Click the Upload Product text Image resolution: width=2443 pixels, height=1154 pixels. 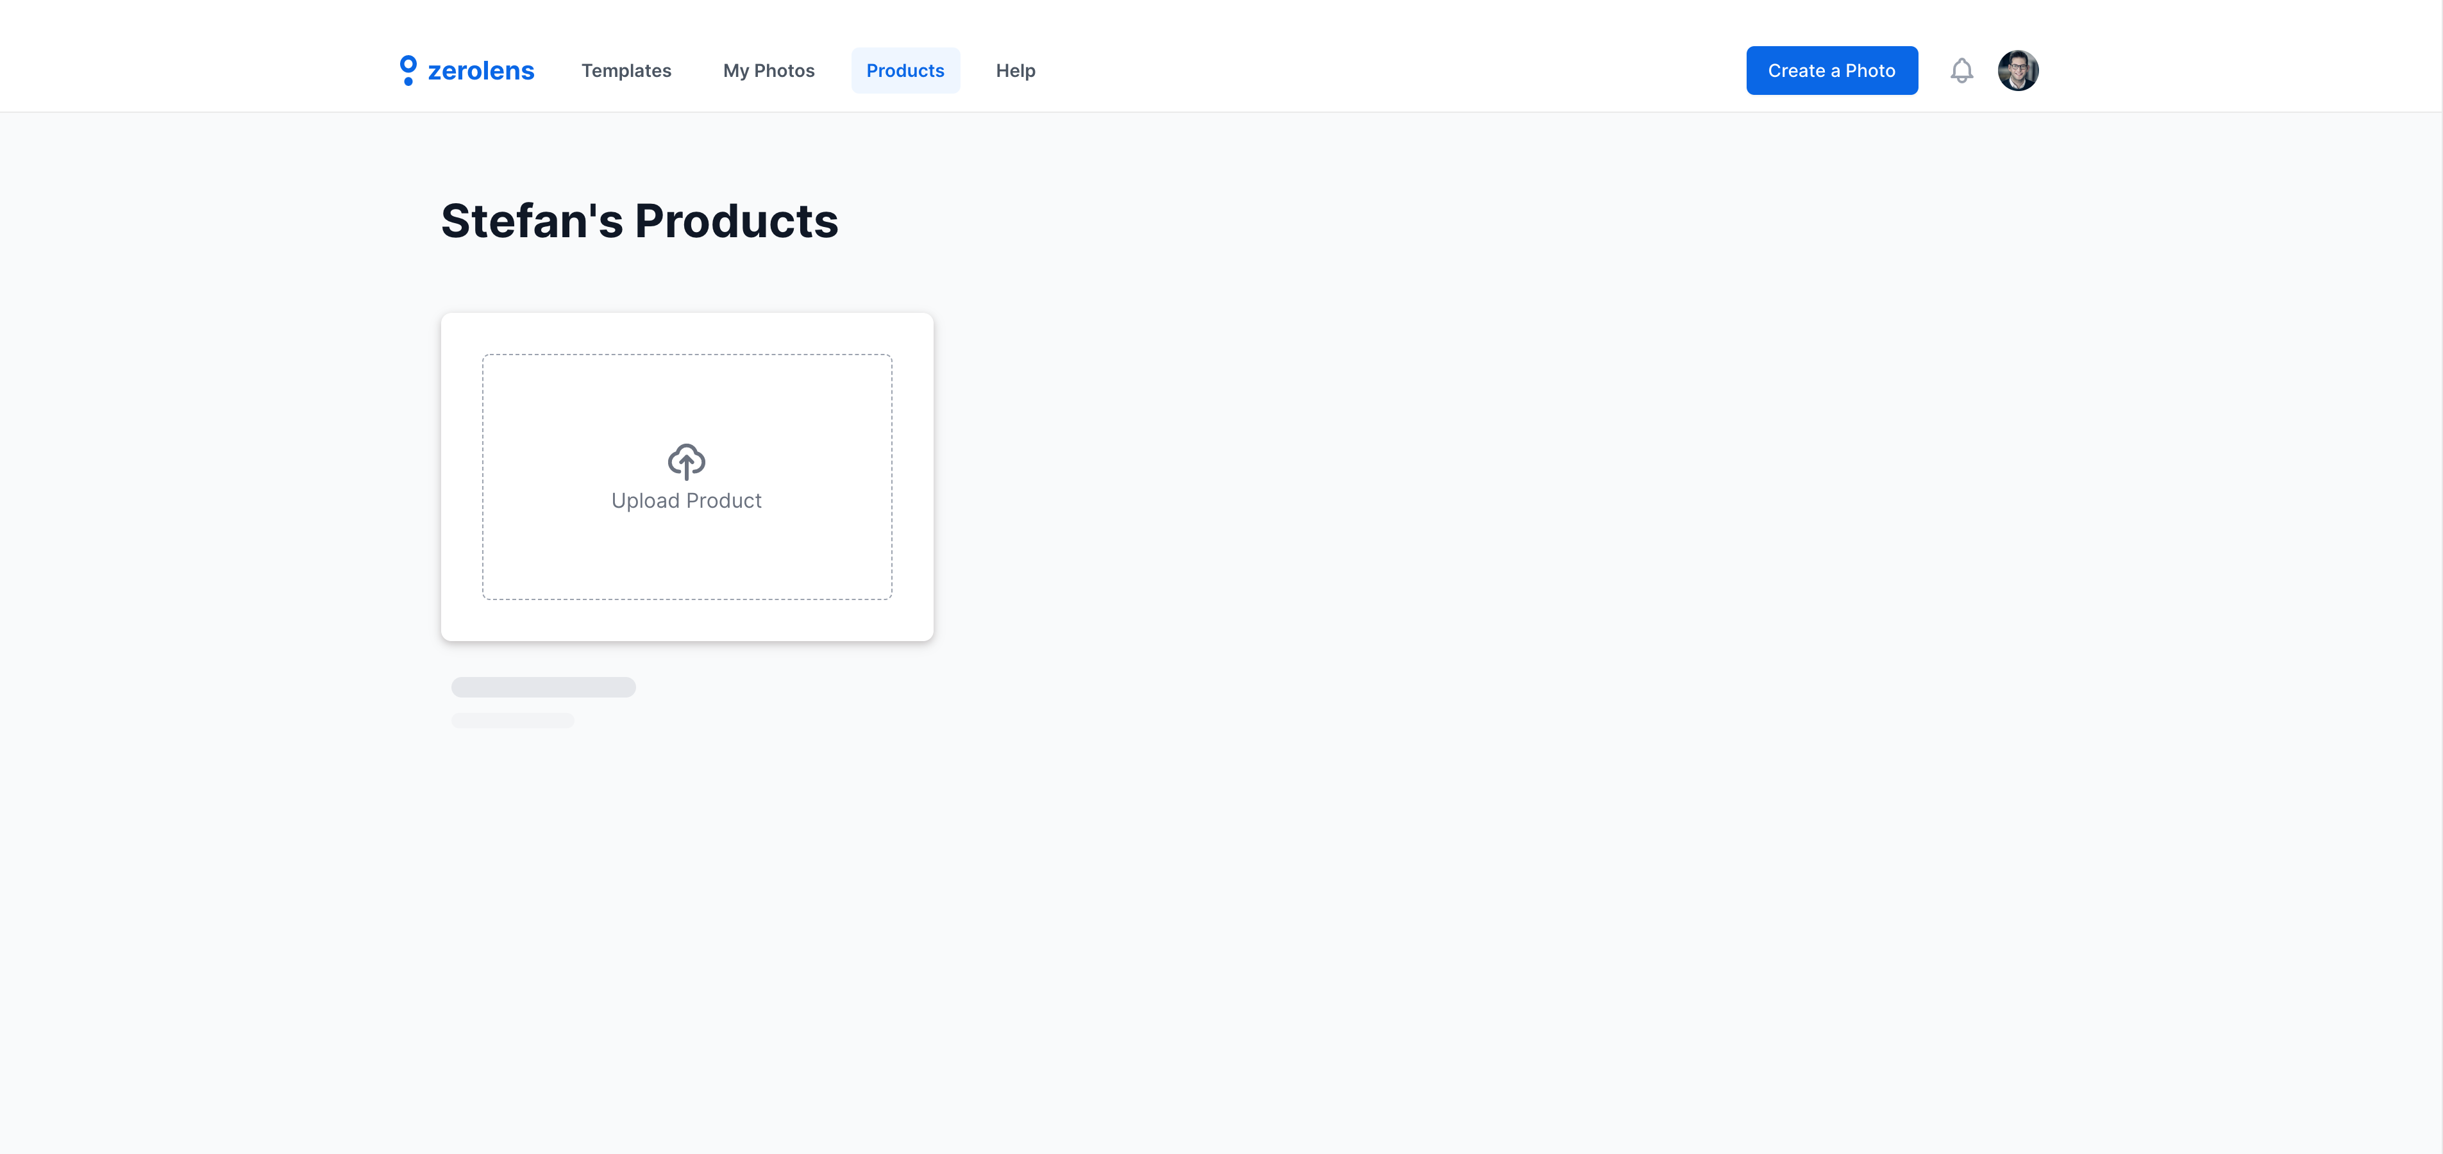(x=685, y=501)
